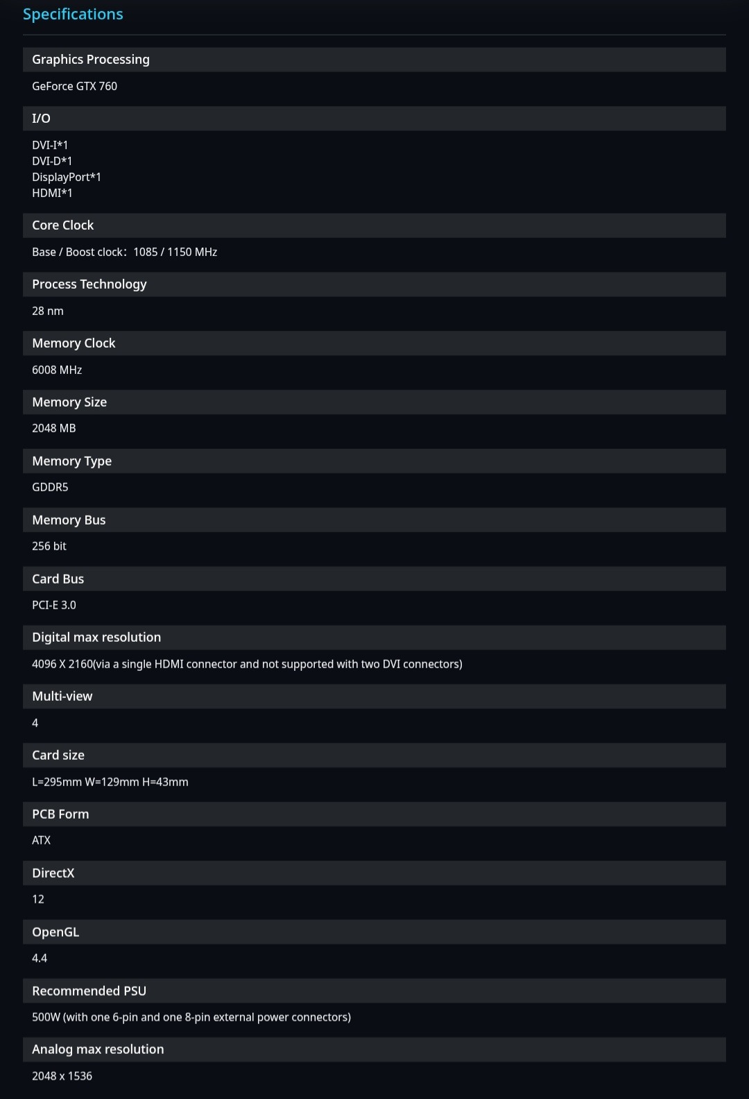
Task: Select the Base / Boost clock value
Action: [125, 252]
